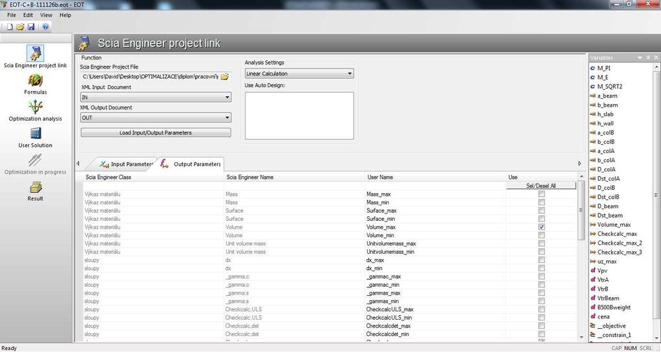Click Scia Engineer Project File path field
661x352 pixels.
pyautogui.click(x=150, y=77)
